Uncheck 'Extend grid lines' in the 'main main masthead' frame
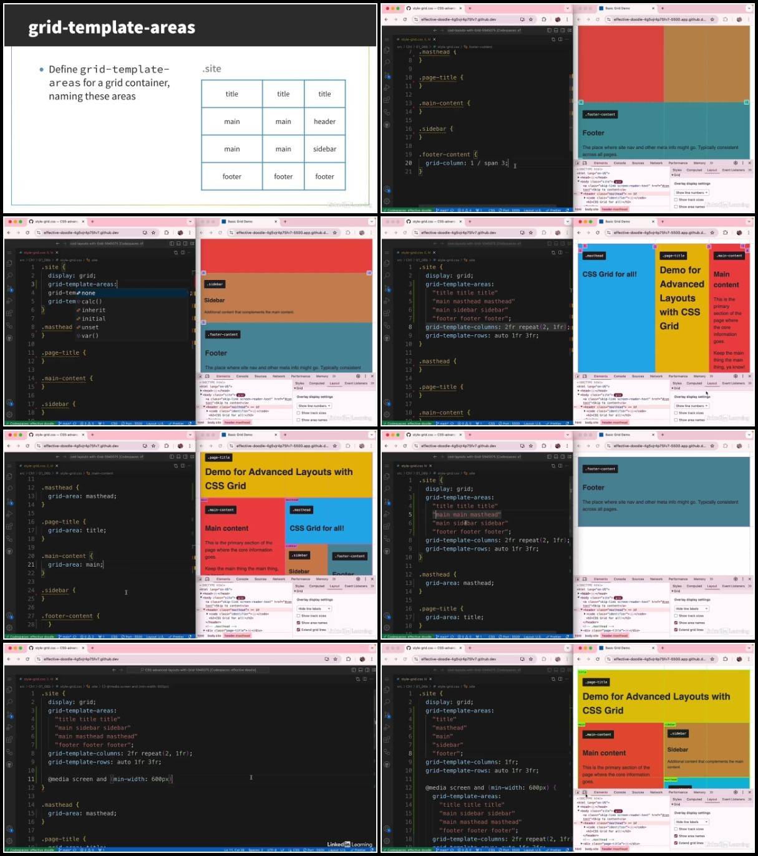The image size is (758, 856). [676, 630]
